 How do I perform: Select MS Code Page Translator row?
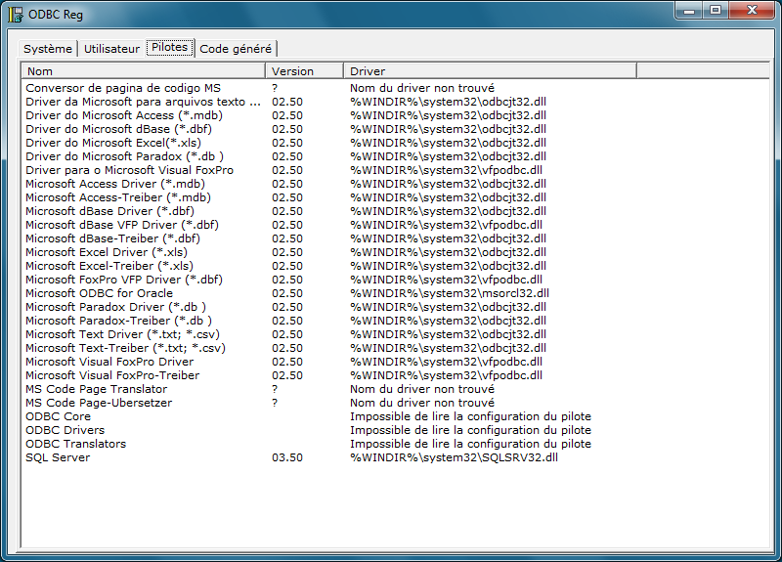[96, 389]
